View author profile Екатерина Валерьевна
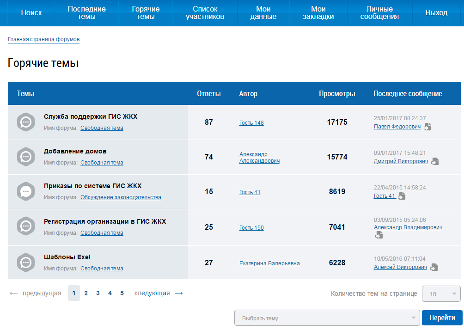 (269, 263)
